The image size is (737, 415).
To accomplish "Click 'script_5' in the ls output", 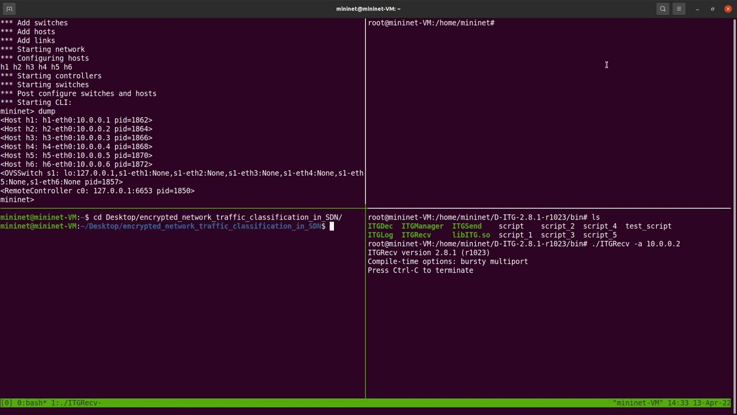I will coord(600,235).
